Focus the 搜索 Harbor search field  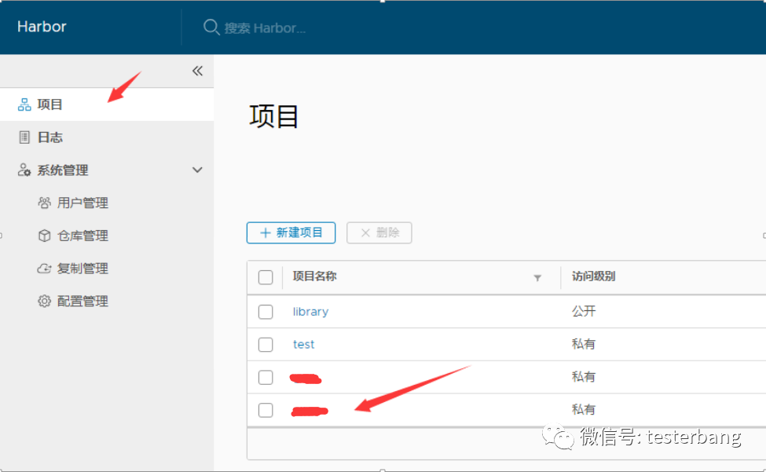265,27
